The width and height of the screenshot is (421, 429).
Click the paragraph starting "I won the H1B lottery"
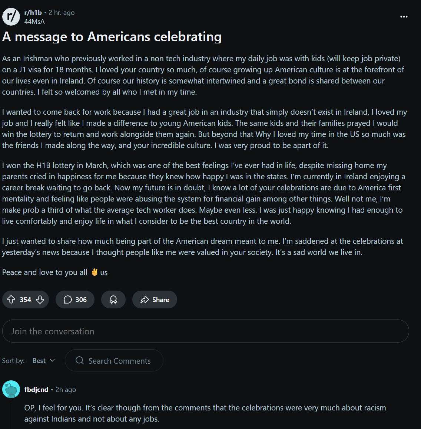click(203, 193)
